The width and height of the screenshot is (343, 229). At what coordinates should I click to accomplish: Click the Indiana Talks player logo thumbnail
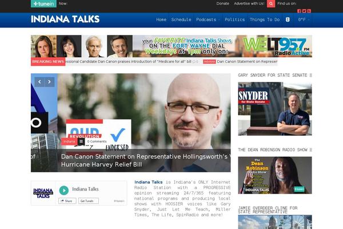pyautogui.click(x=43, y=193)
